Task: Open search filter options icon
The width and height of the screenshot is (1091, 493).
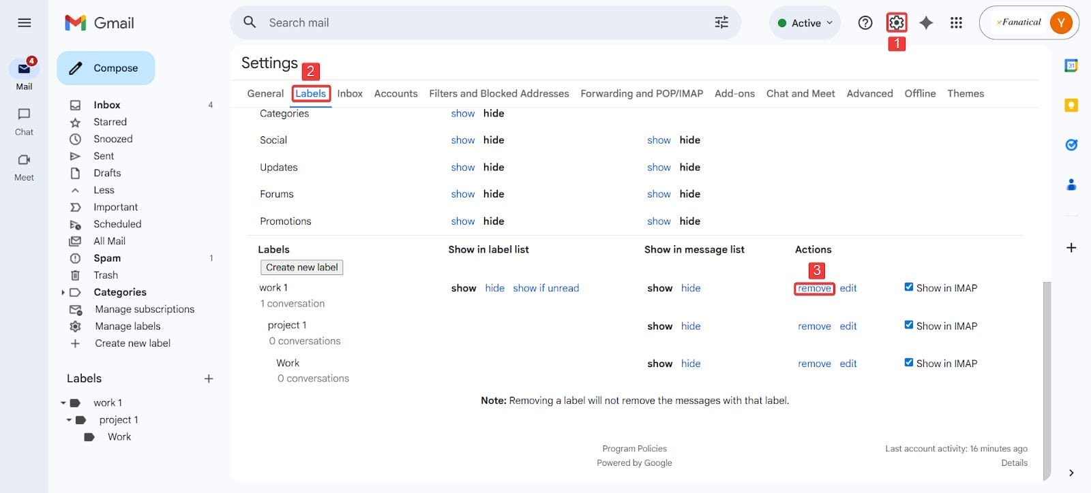Action: 721,22
